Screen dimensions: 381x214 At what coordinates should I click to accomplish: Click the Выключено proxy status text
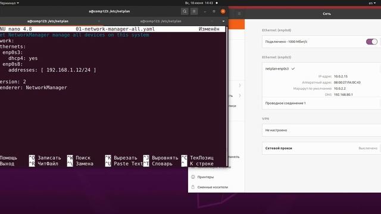tap(368, 148)
